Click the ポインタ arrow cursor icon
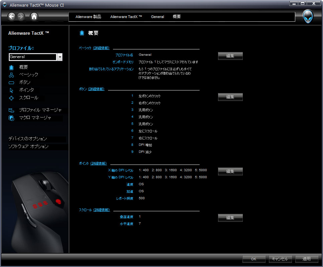This screenshot has width=323, height=267. (x=11, y=90)
